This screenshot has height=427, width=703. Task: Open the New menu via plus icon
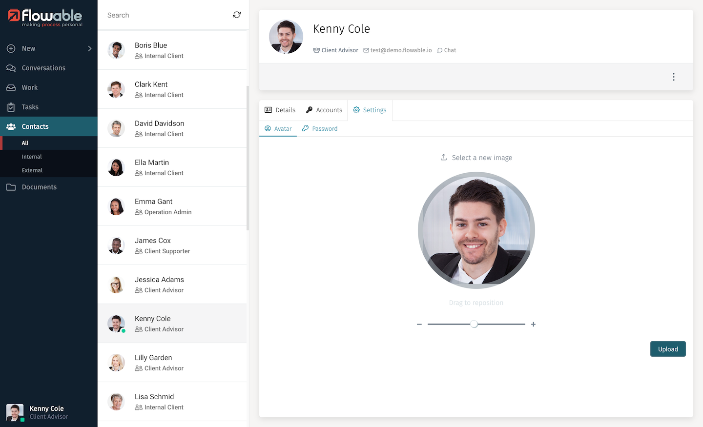(x=11, y=48)
